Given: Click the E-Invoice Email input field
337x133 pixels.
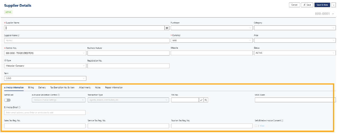Looking at the screenshot, I should [x=45, y=113].
